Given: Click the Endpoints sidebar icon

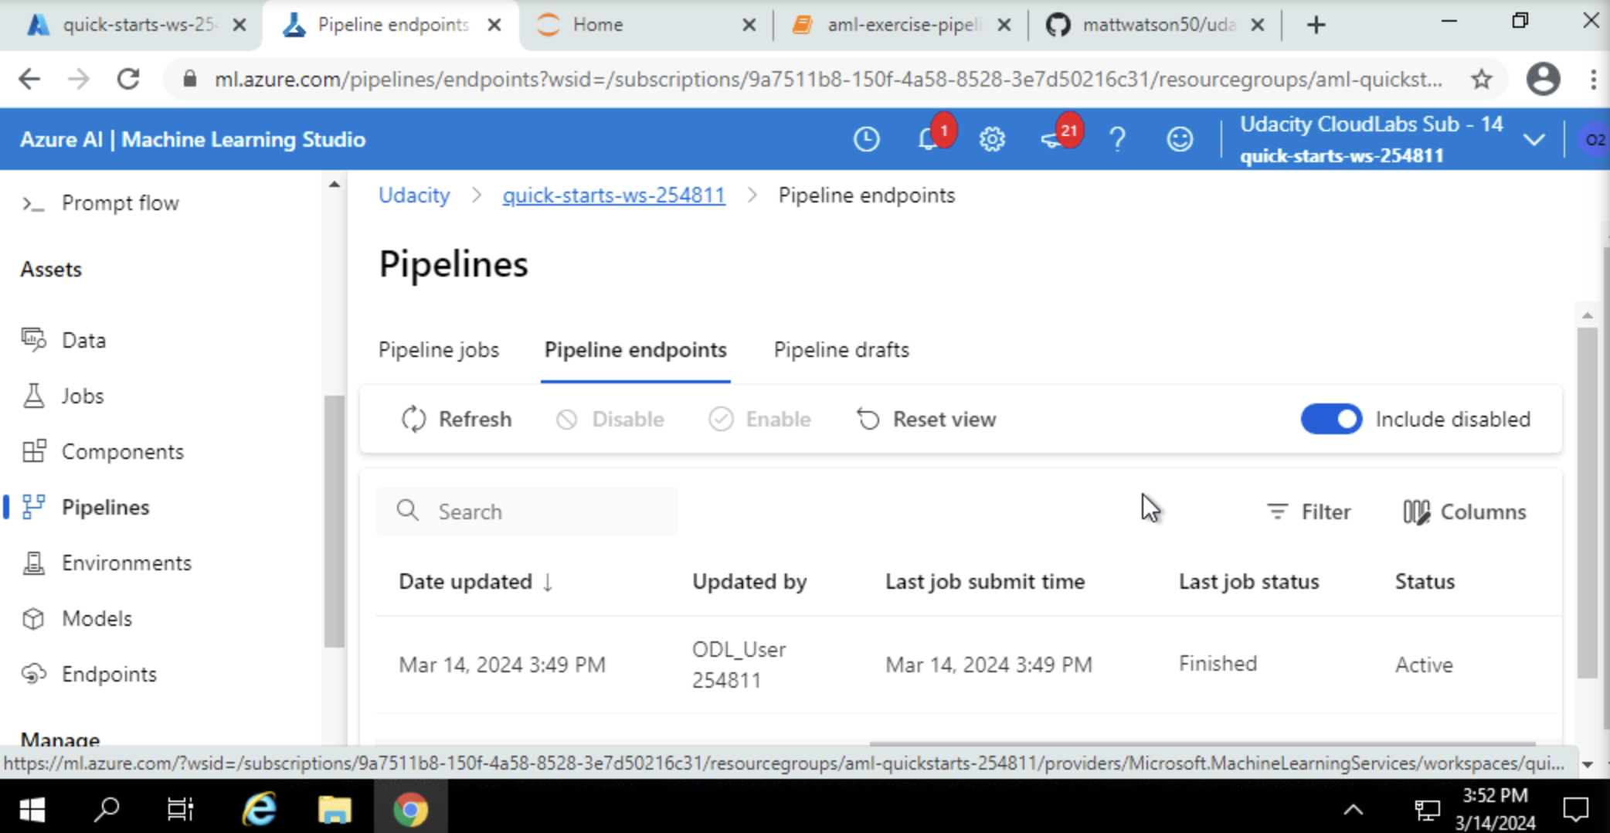Looking at the screenshot, I should 34,674.
